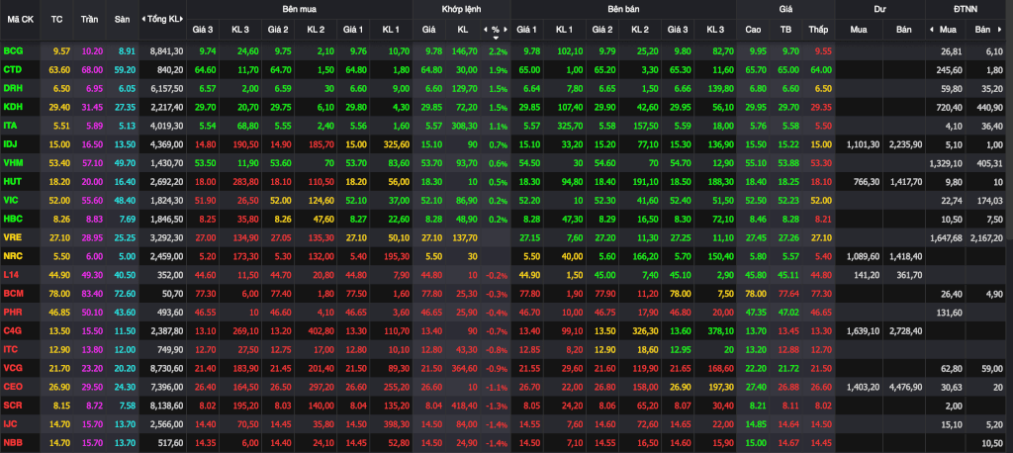This screenshot has width=1013, height=453.
Task: Click SCR matched volume 418,40
Action: point(463,406)
